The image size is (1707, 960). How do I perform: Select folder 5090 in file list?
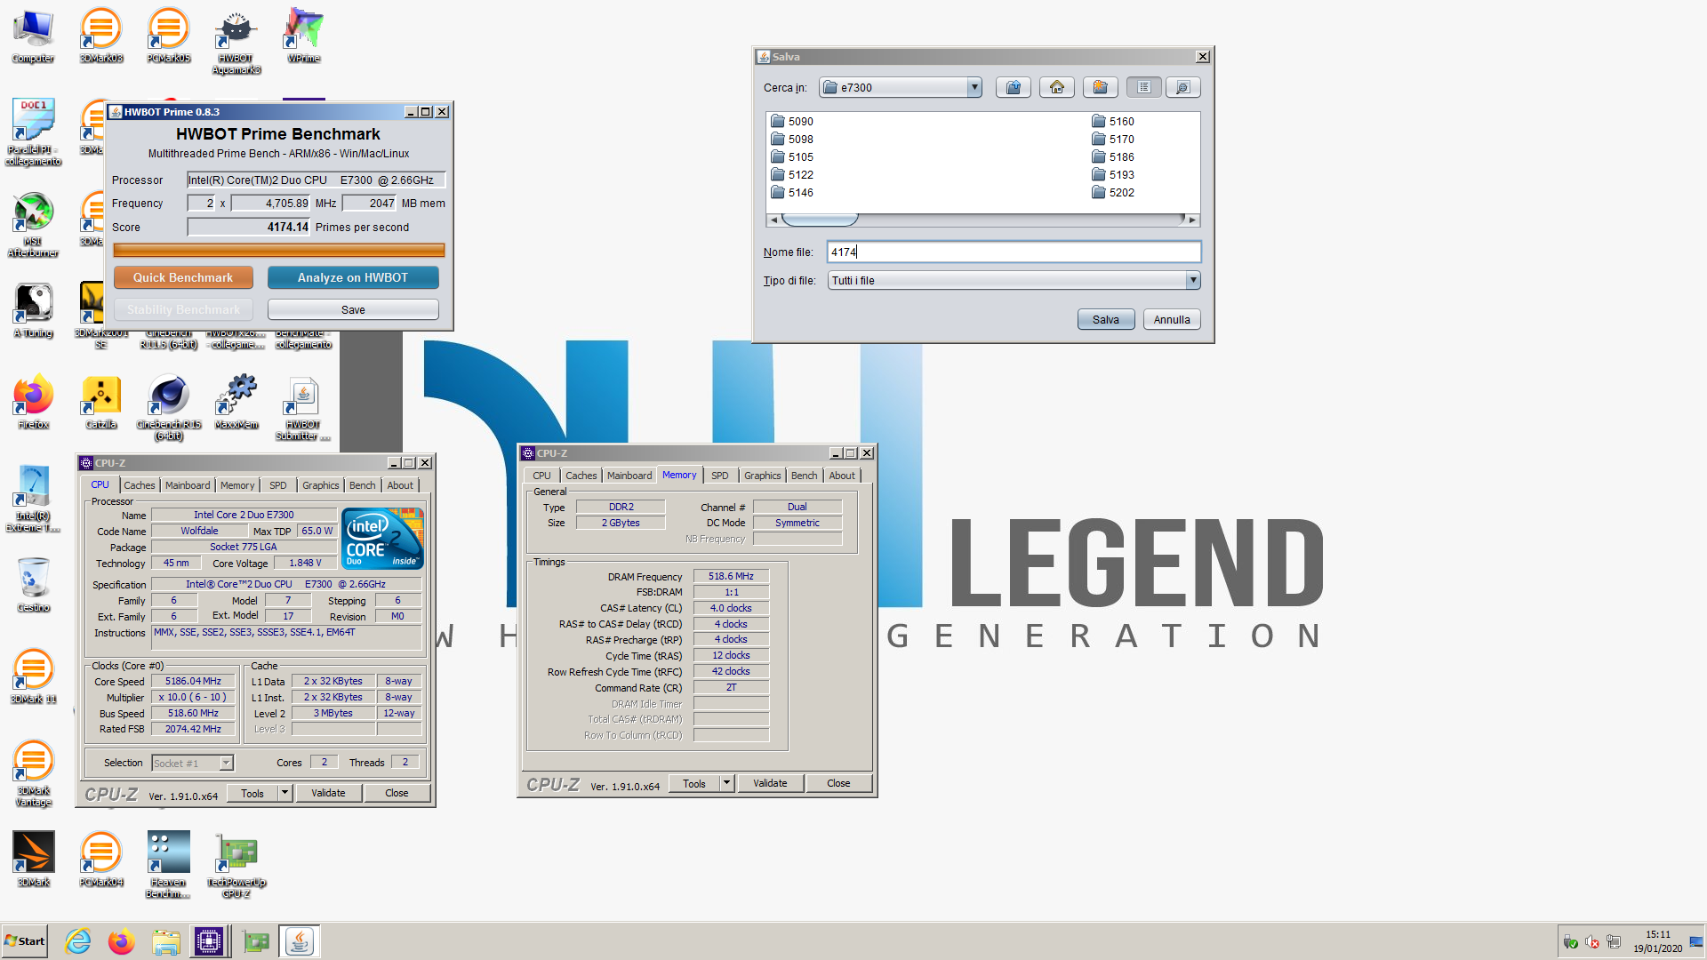coord(792,121)
